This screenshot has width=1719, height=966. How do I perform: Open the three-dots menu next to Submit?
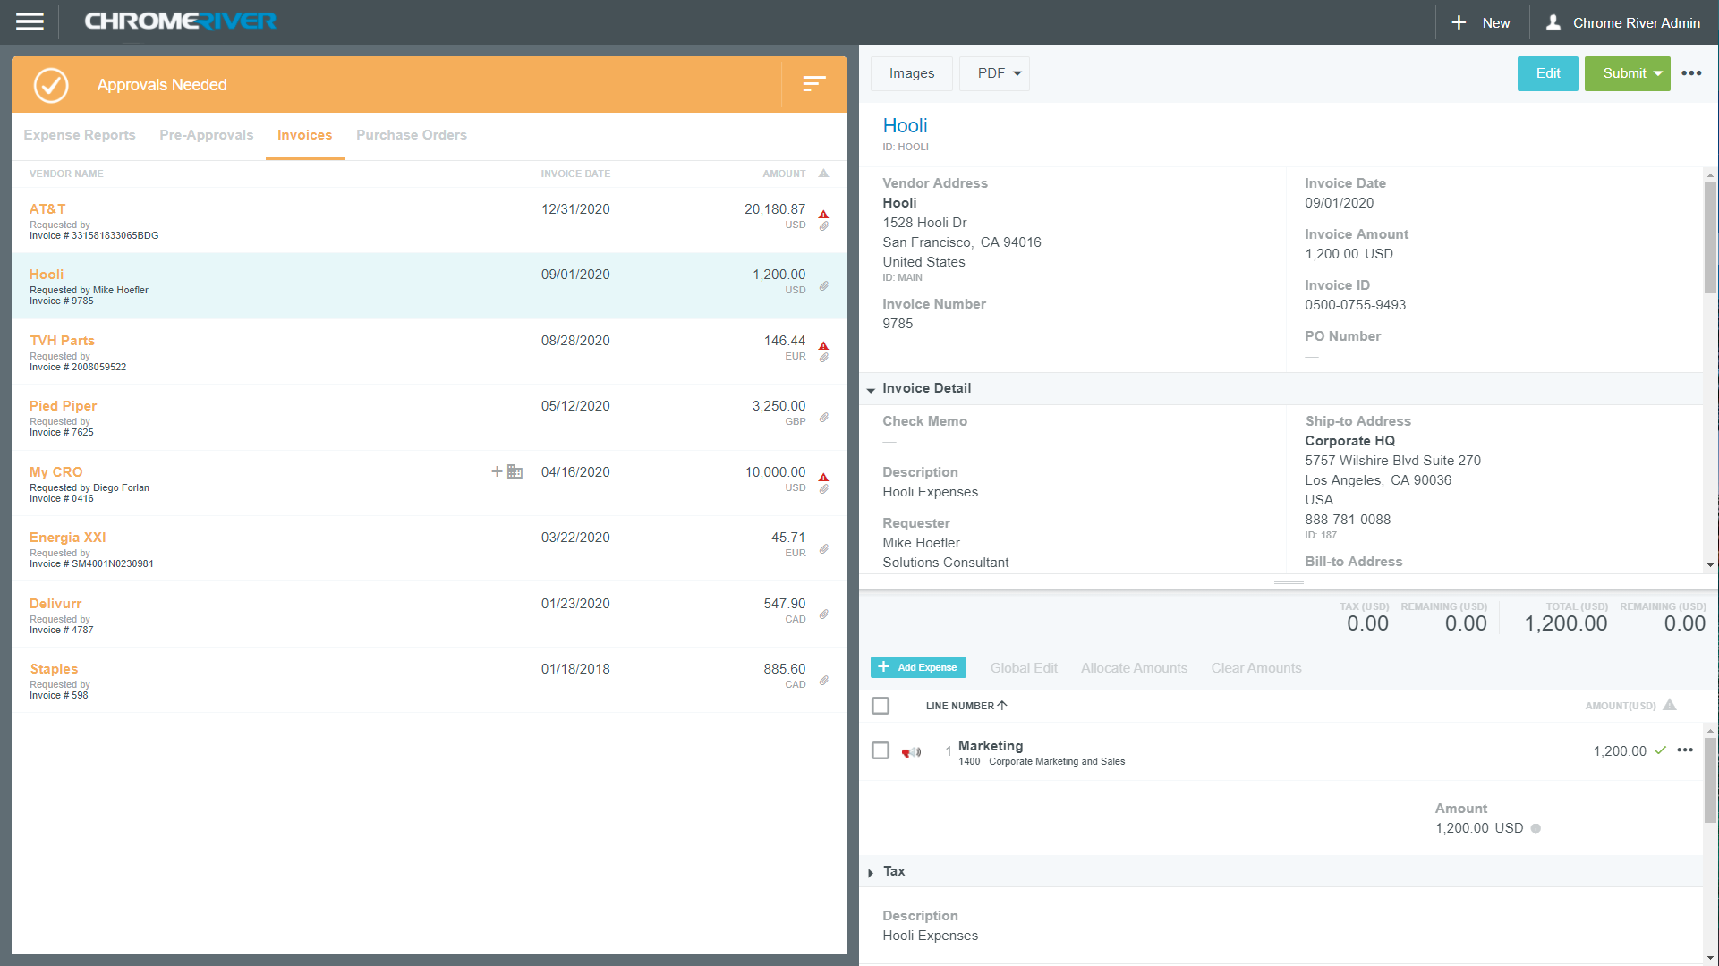coord(1690,73)
